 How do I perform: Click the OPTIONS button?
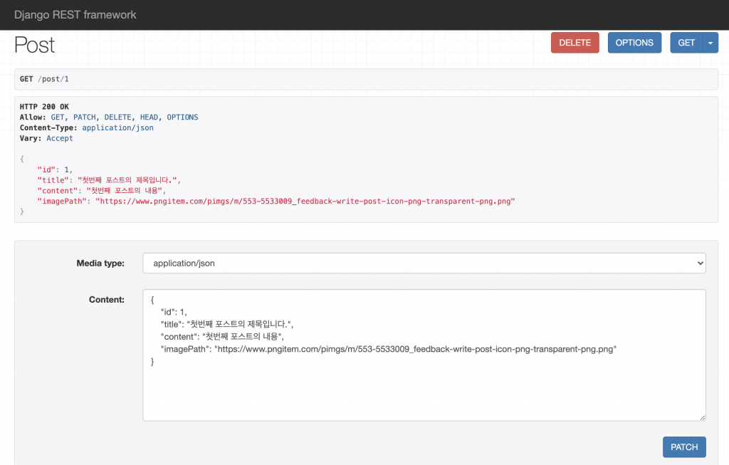click(634, 43)
